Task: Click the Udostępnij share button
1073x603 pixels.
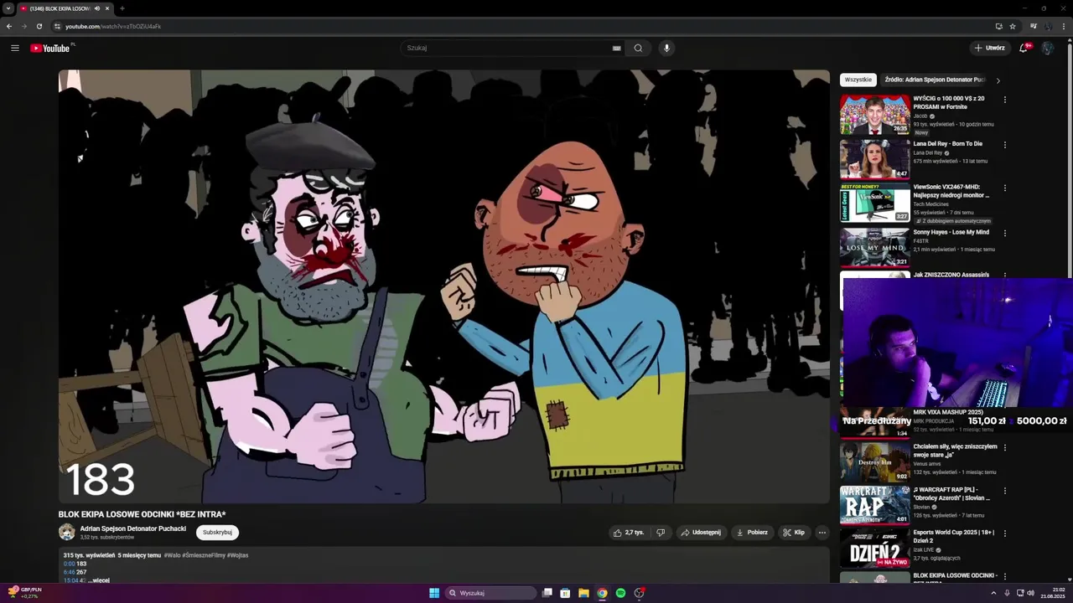Action: (x=701, y=532)
